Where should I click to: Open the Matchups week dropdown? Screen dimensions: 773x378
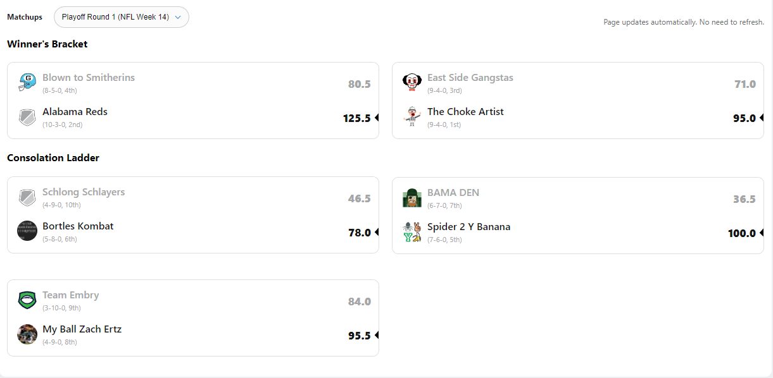[122, 17]
